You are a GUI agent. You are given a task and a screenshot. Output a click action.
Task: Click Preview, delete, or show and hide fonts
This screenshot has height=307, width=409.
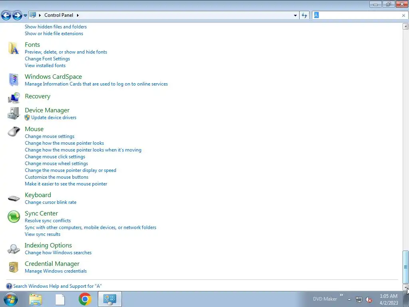[66, 52]
